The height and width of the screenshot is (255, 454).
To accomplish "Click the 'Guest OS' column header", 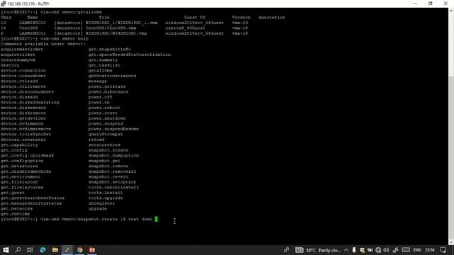I will tap(194, 17).
